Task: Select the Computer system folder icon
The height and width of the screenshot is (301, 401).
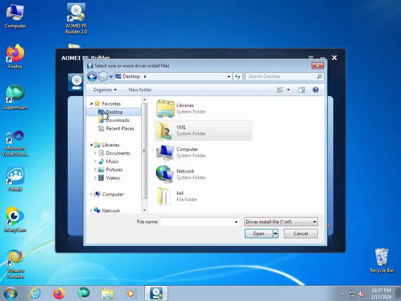Action: click(165, 152)
